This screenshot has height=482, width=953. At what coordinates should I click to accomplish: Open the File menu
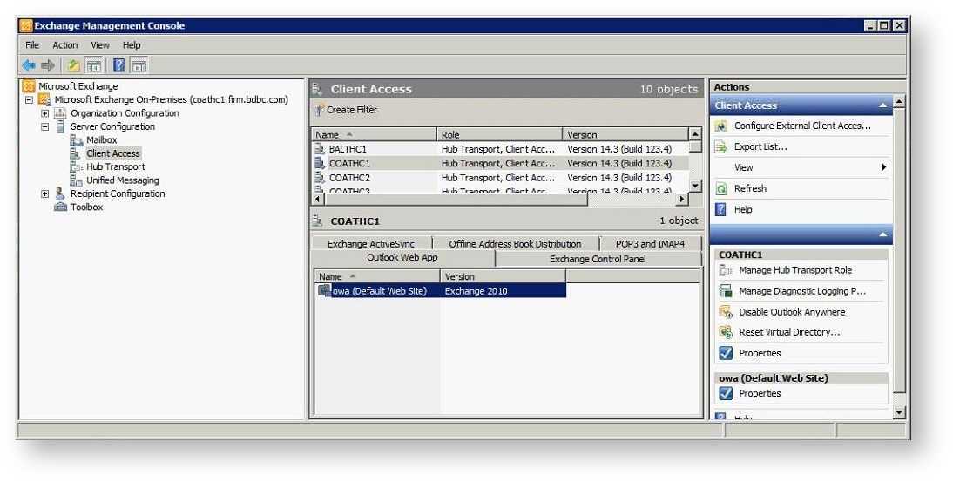pos(32,45)
